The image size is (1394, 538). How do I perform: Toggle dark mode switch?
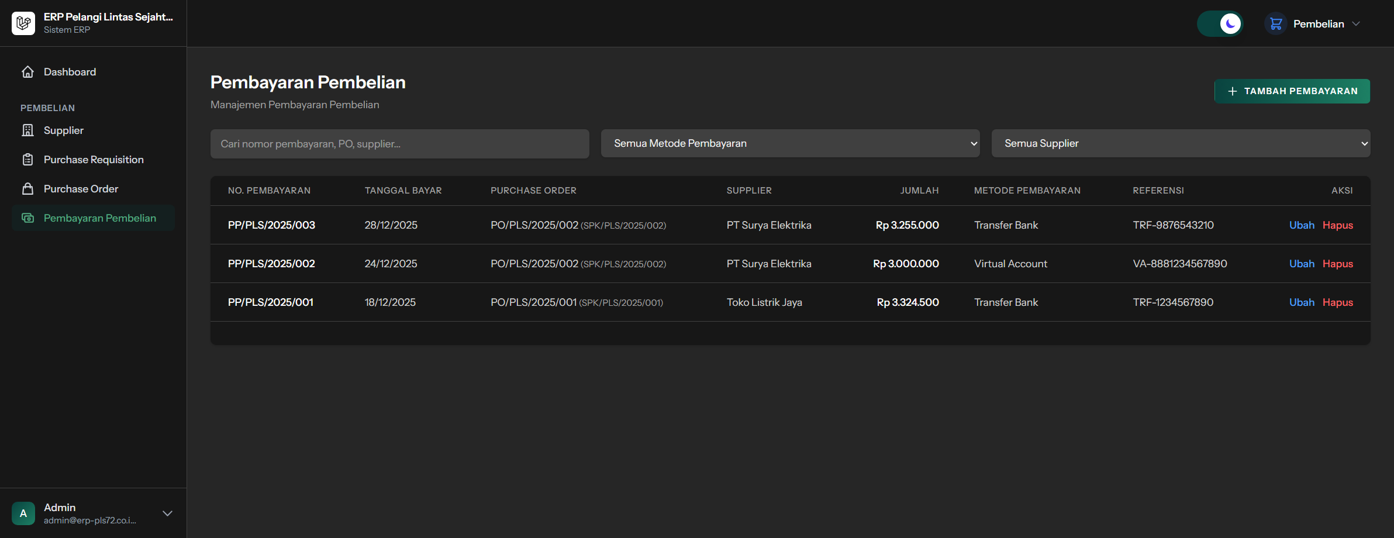click(1220, 24)
